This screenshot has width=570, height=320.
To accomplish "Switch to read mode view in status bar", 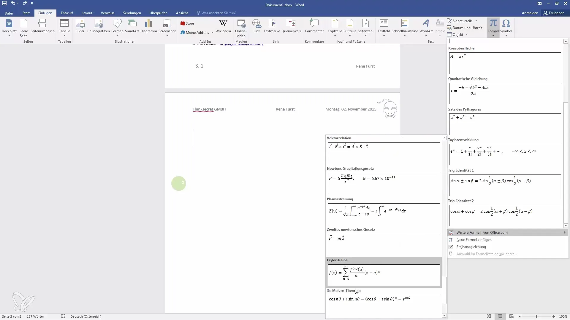I will tap(489, 316).
